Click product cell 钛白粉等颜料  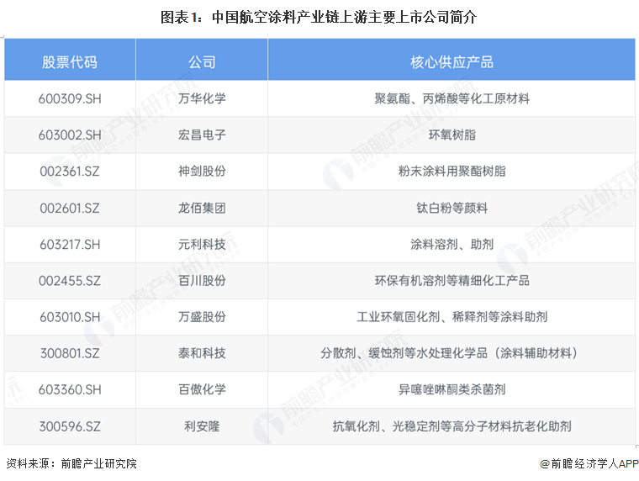[452, 208]
